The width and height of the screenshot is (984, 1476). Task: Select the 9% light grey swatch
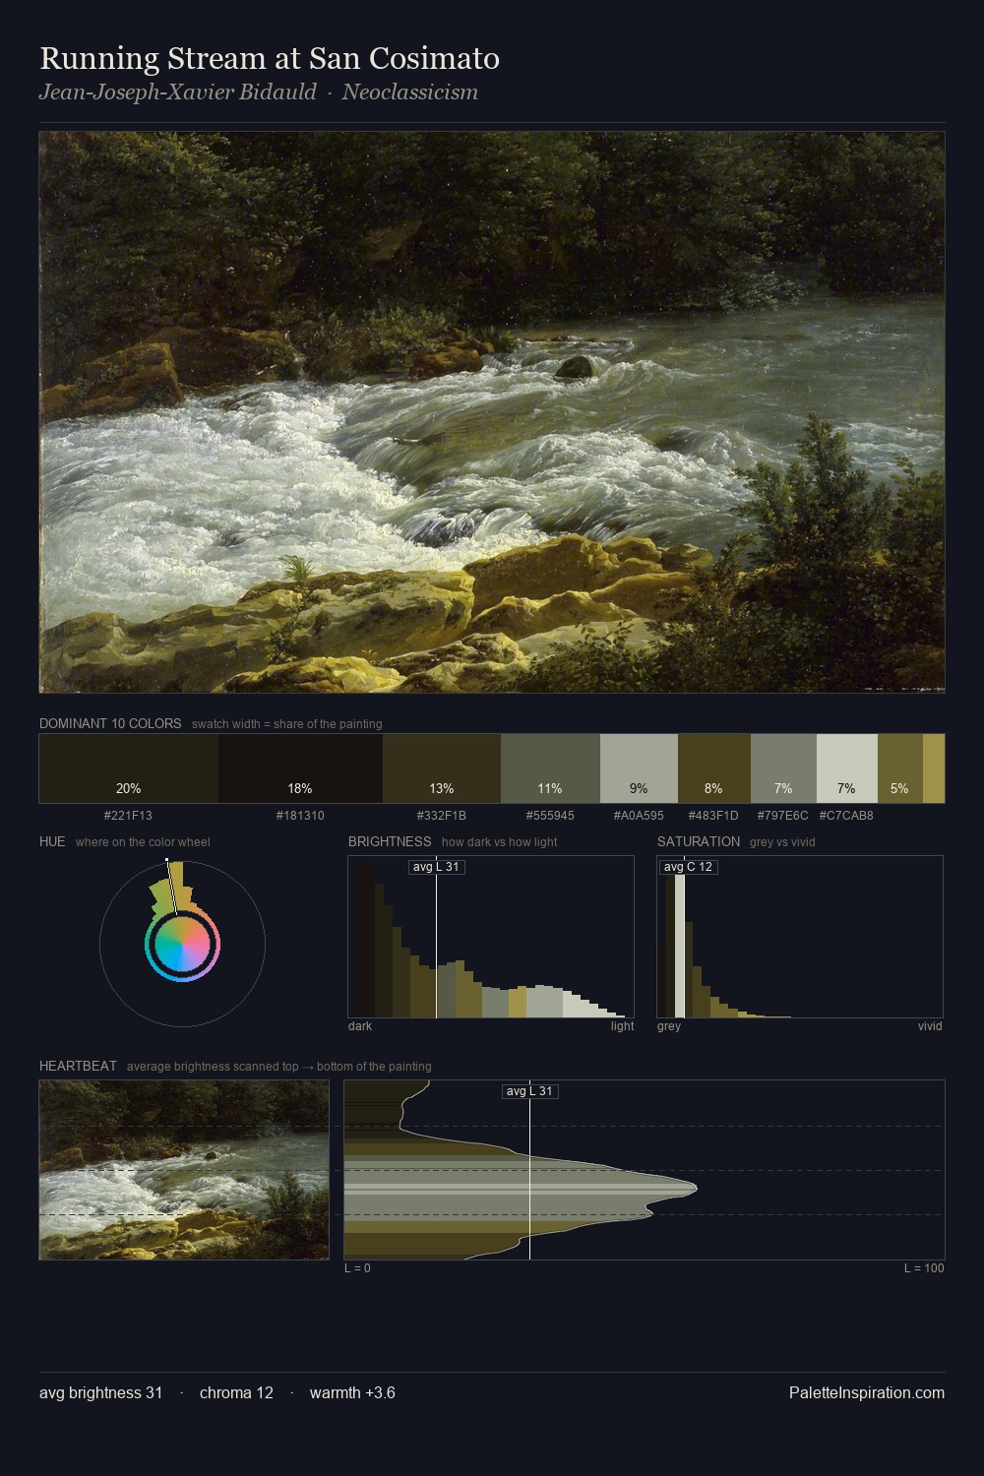639,769
